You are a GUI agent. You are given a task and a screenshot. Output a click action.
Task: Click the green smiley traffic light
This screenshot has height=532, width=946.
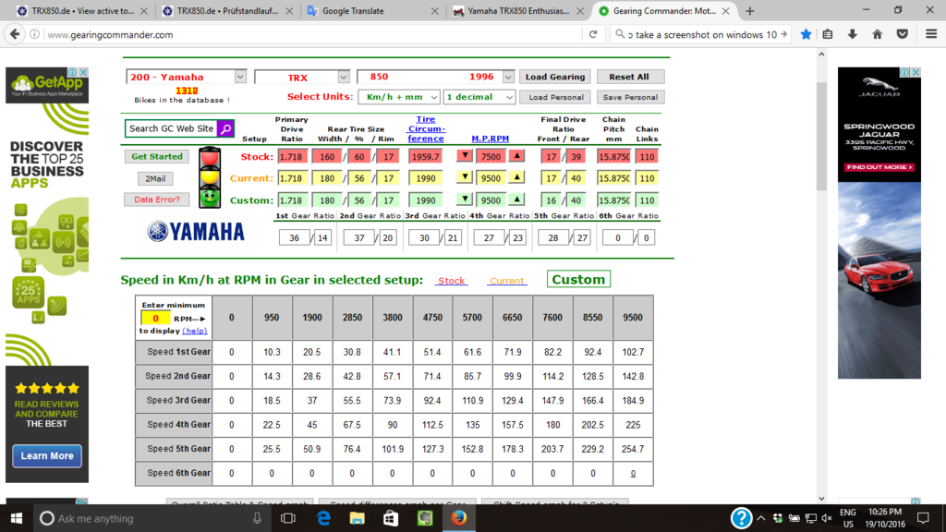210,198
